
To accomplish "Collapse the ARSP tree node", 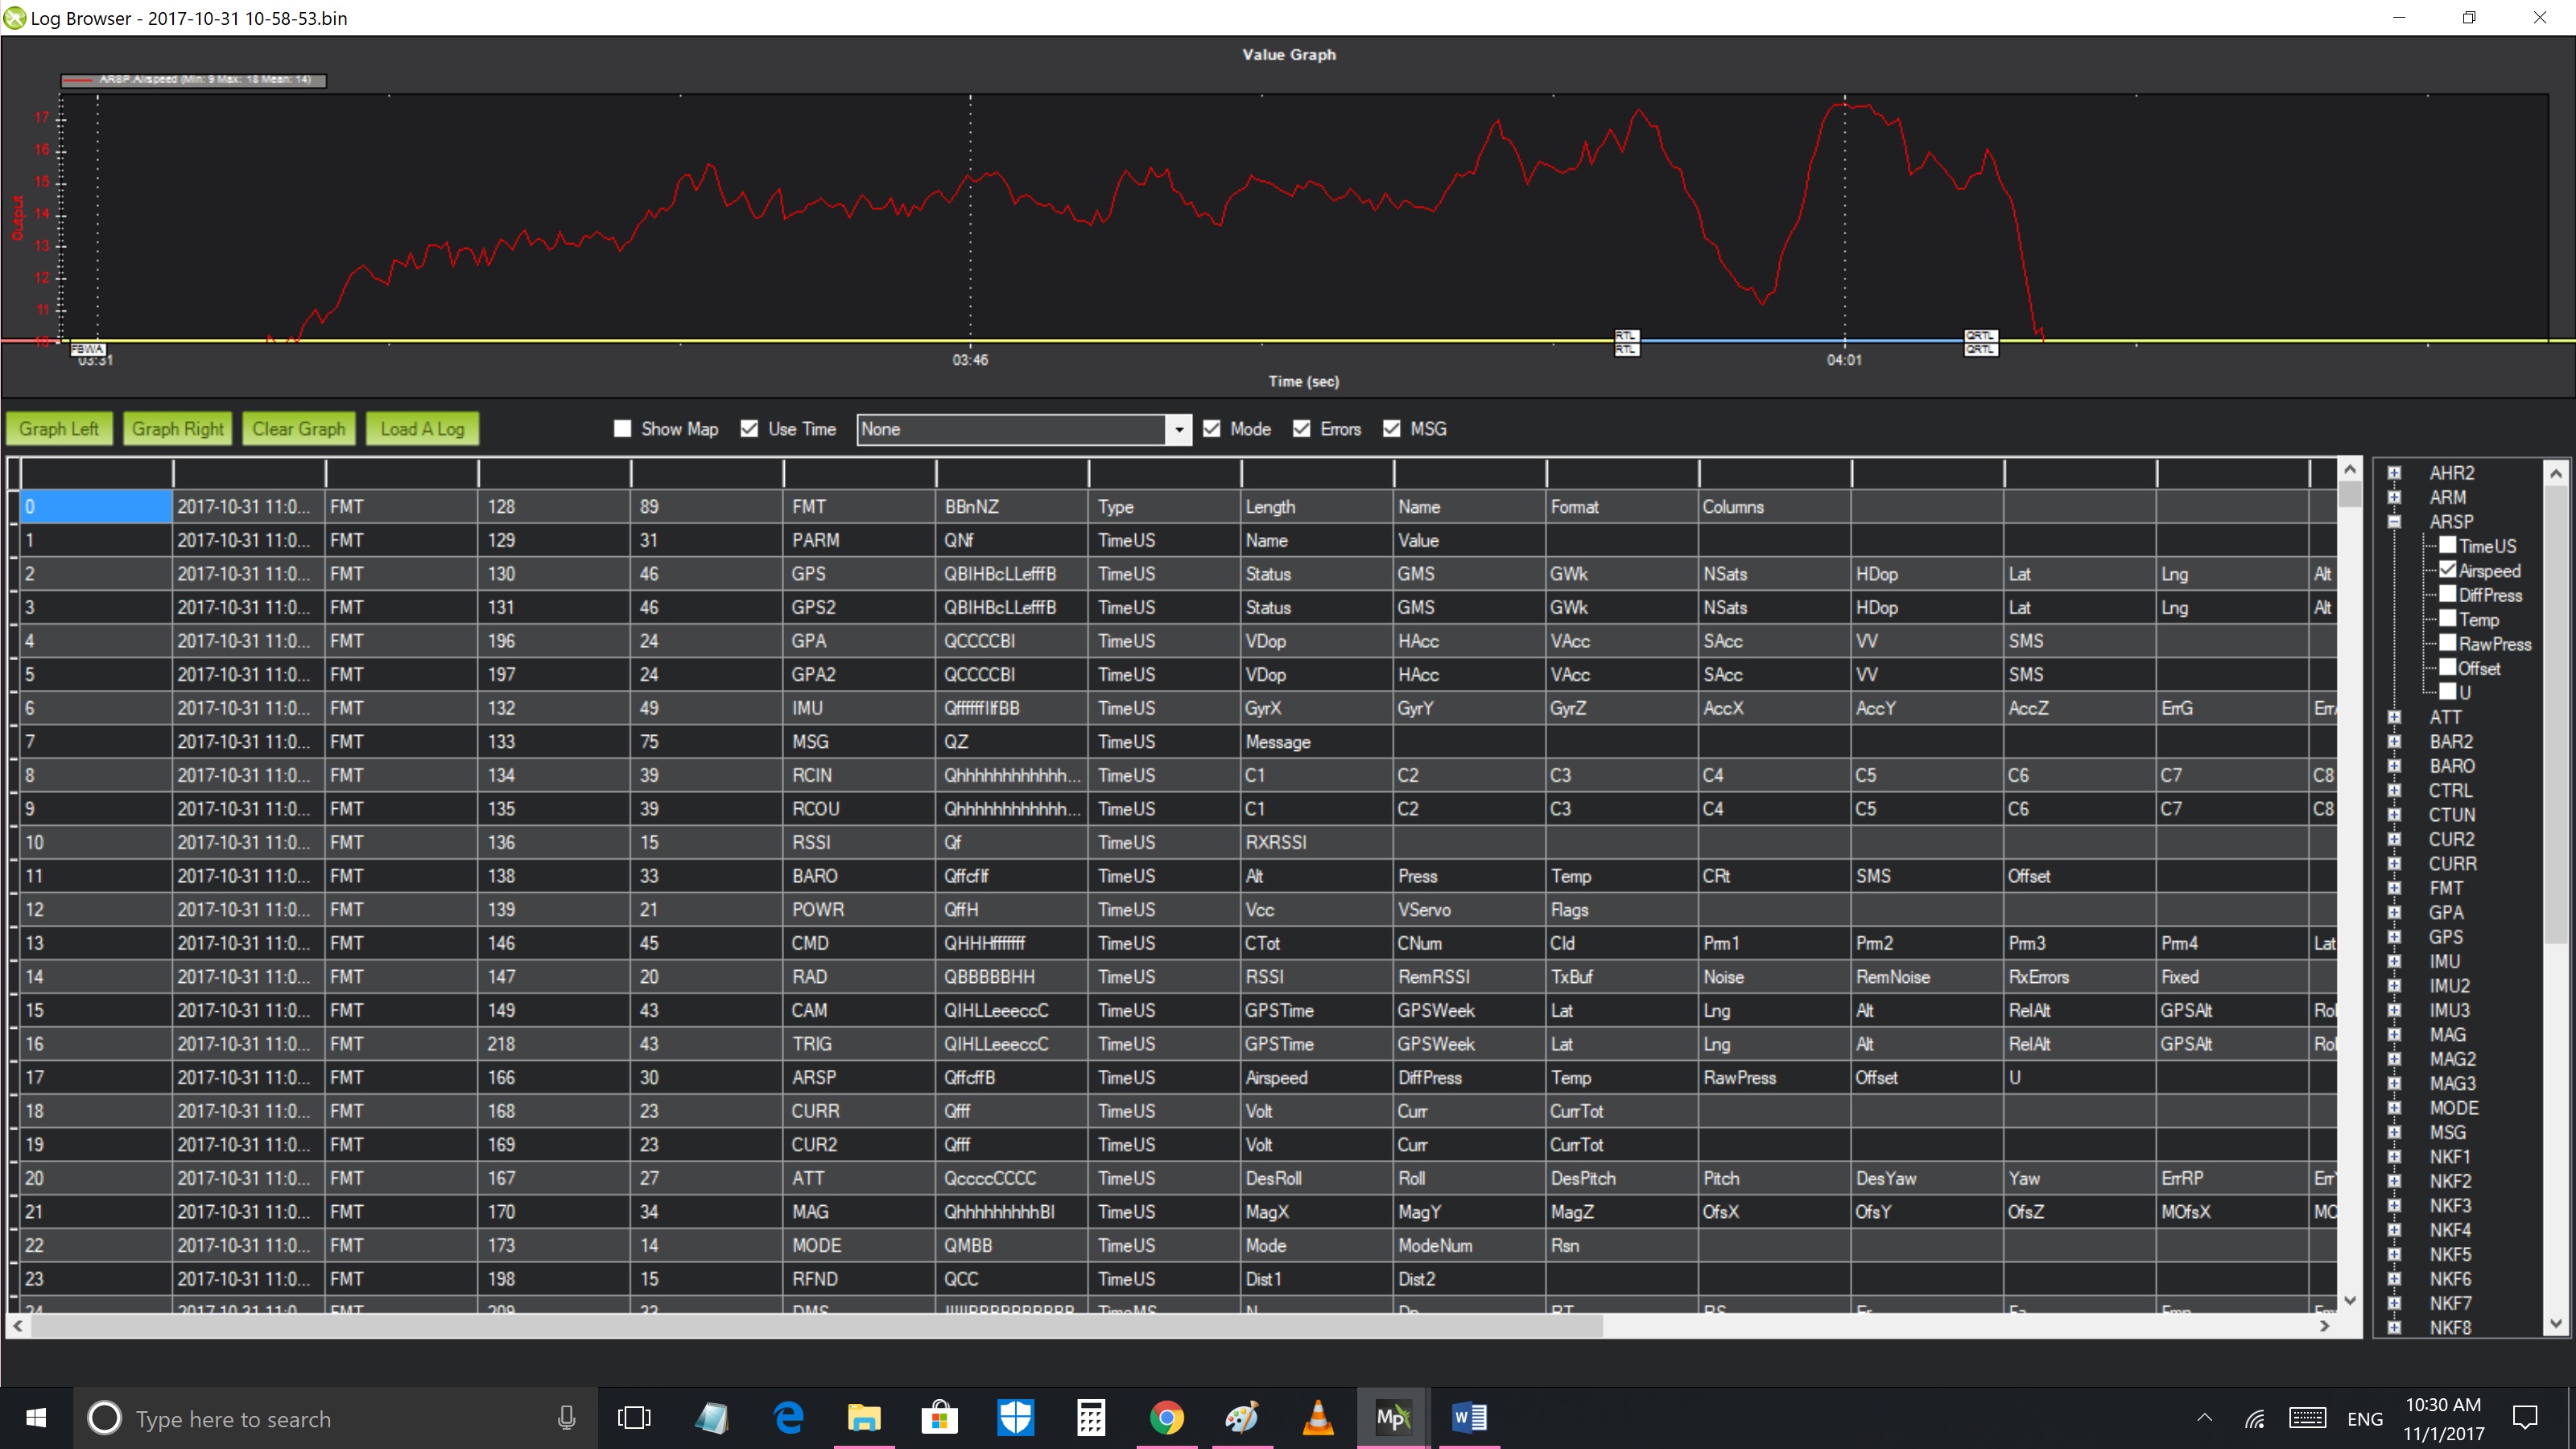I will pyautogui.click(x=2394, y=521).
